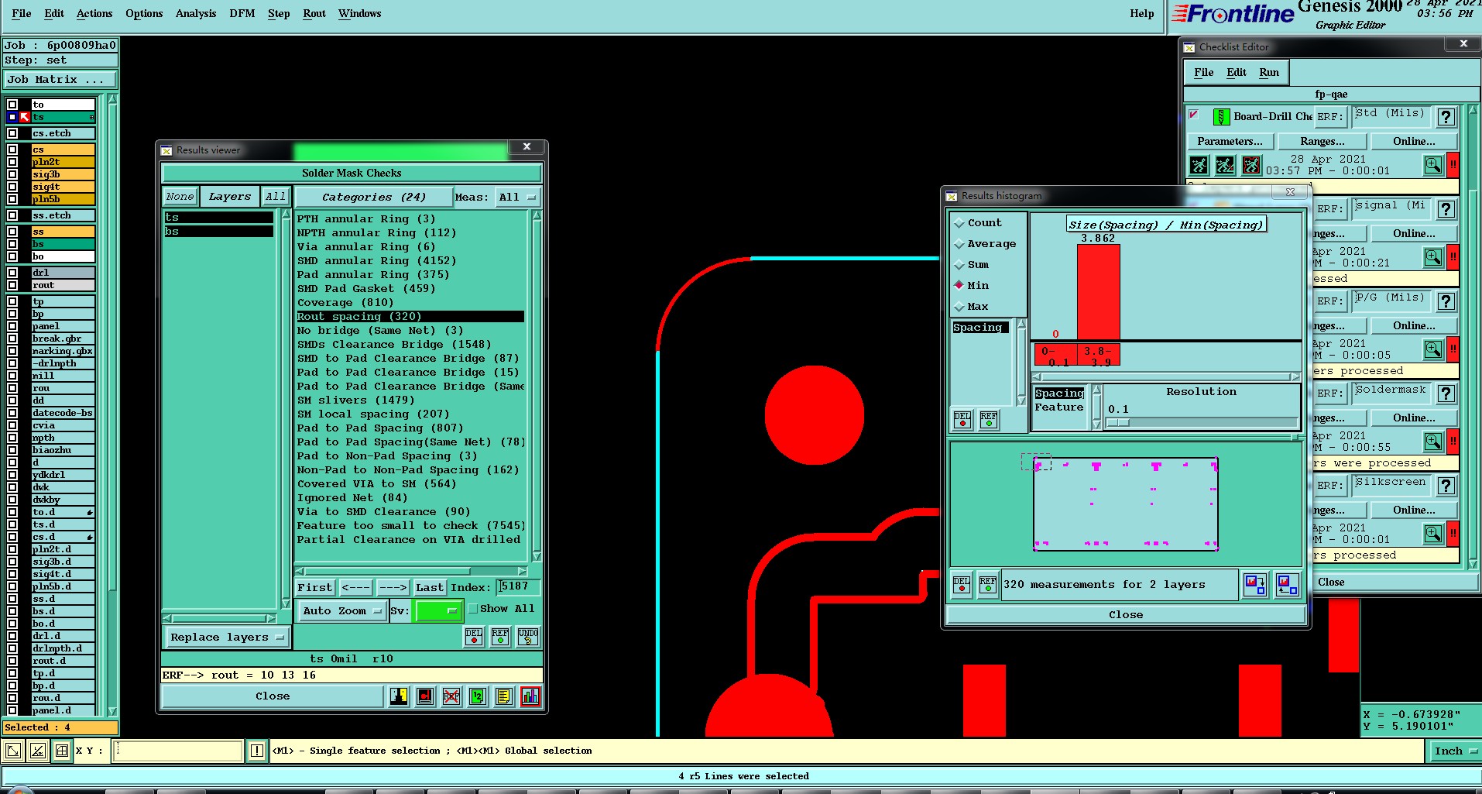The width and height of the screenshot is (1482, 794).
Task: Open the yellow report notes icon
Action: pyautogui.click(x=504, y=696)
